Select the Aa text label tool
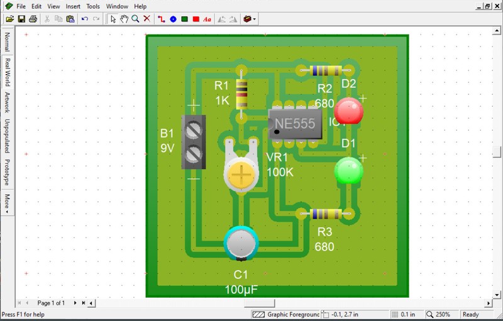503x321 pixels. coord(207,19)
